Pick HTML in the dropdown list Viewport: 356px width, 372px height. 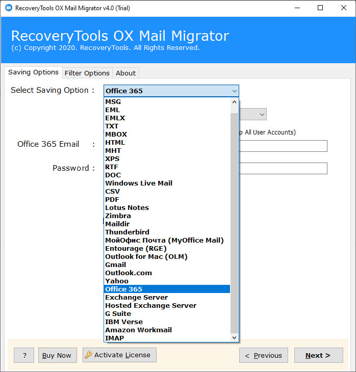167,142
